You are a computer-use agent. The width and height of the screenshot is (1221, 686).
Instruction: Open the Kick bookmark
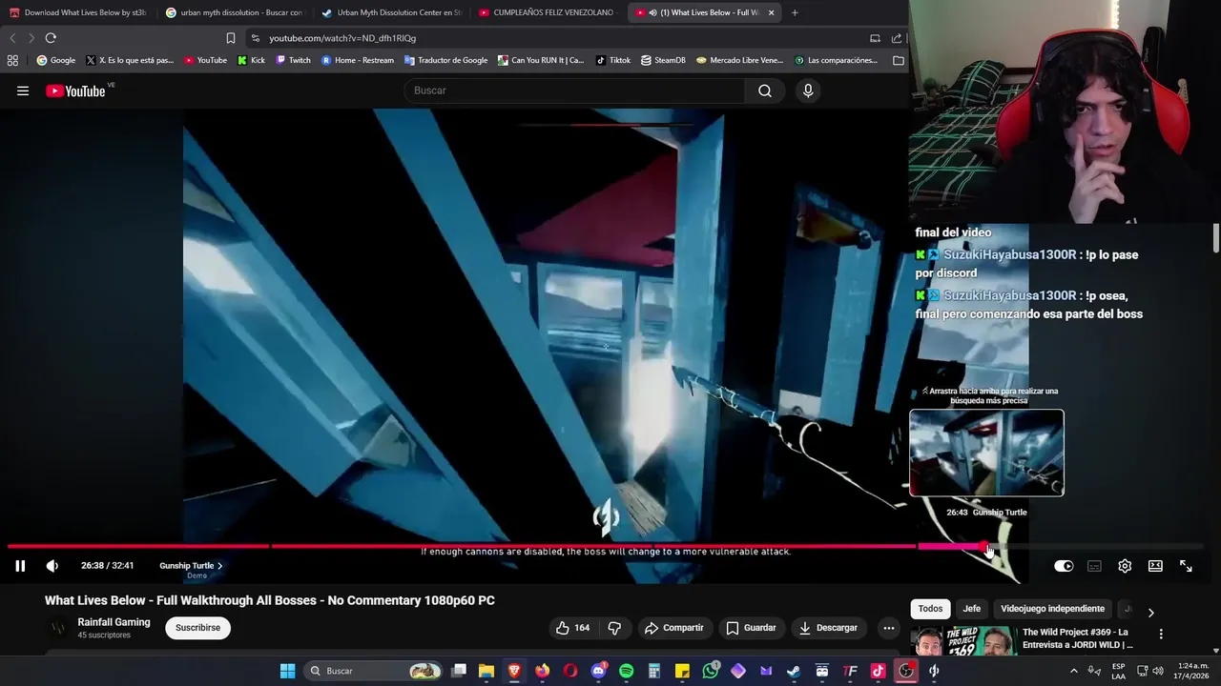(x=251, y=60)
